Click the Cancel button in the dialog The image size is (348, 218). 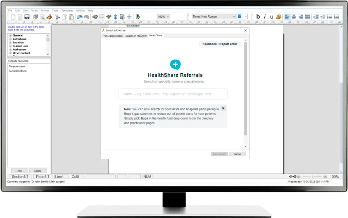(x=237, y=154)
